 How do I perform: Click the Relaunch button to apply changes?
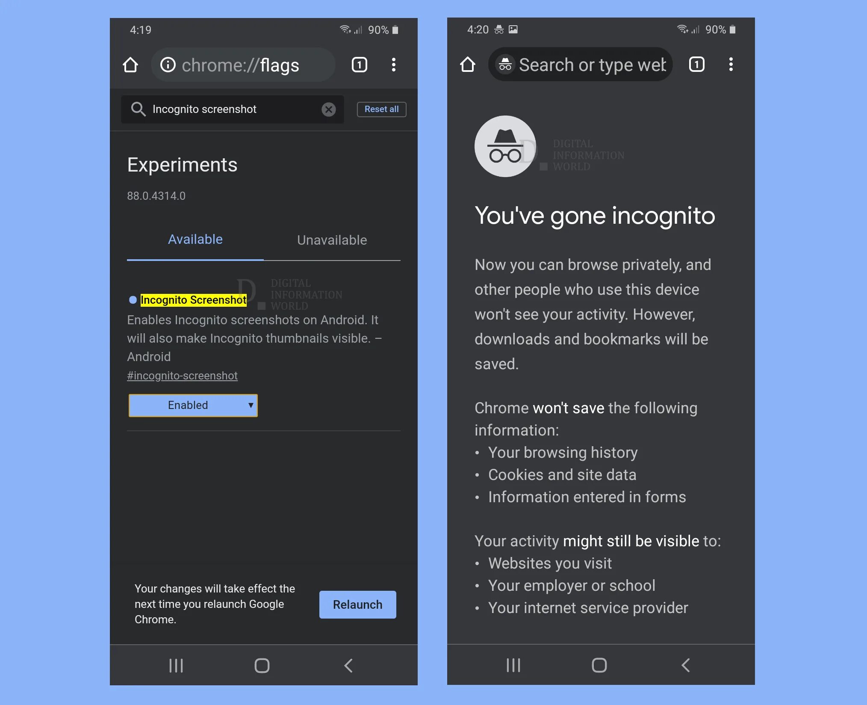357,604
